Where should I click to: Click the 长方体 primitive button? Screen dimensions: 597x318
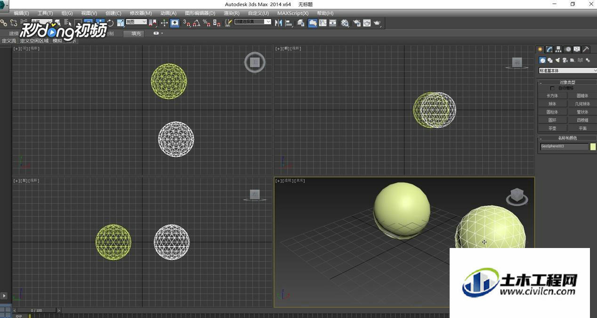tap(552, 96)
